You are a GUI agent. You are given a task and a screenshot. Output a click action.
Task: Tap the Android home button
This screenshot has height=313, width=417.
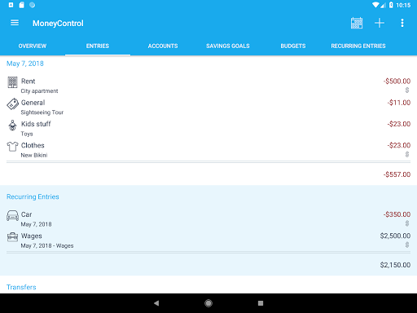click(208, 303)
